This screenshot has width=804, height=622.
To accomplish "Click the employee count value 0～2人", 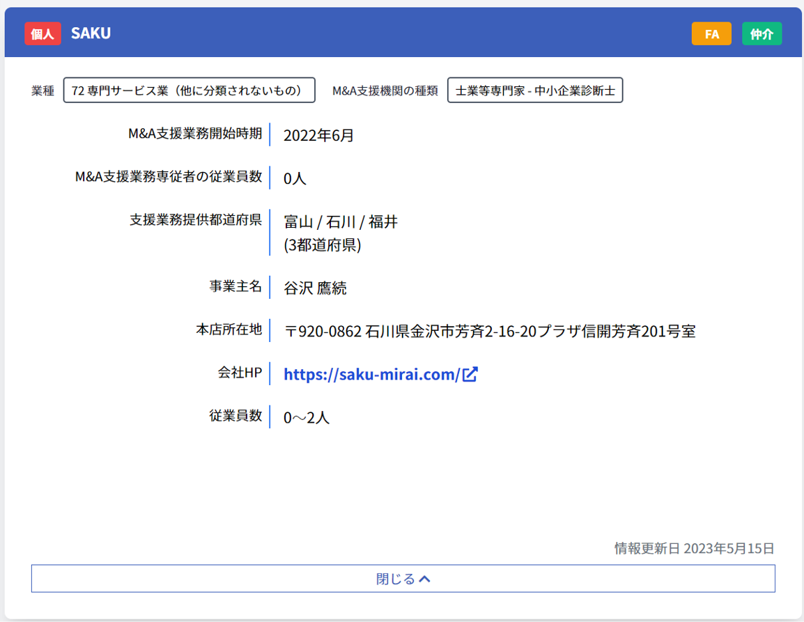I will (x=306, y=417).
